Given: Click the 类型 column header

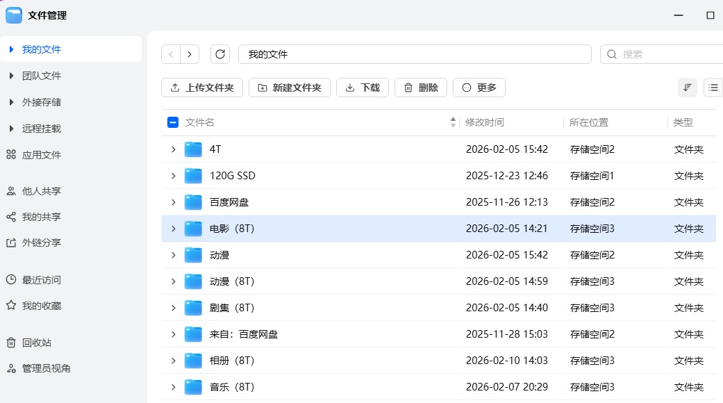Looking at the screenshot, I should 683,122.
